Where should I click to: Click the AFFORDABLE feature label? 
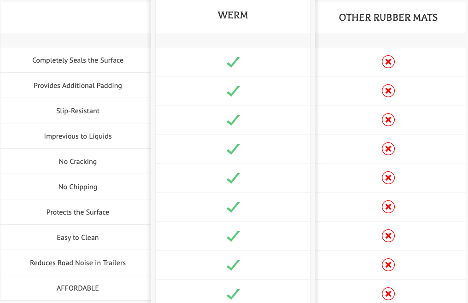[x=77, y=288]
